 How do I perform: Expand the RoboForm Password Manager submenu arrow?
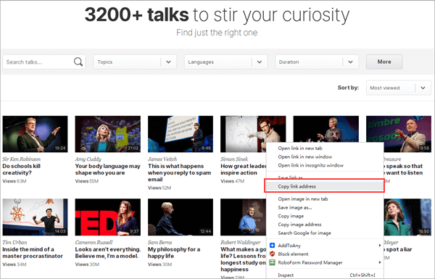(379, 262)
